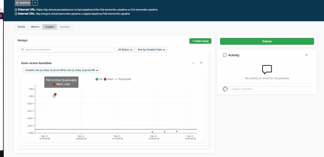Open the Analytics tab
Screen dimensions: 324x157
coord(65,27)
